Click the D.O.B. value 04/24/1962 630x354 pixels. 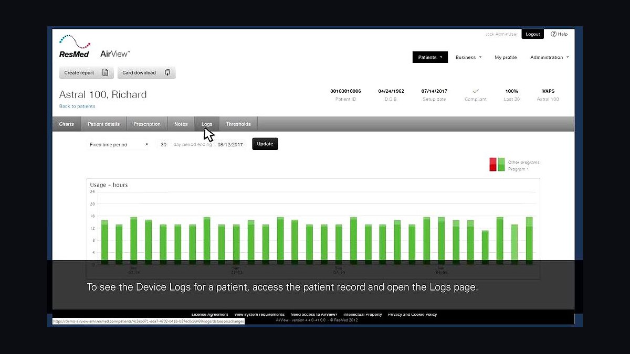pos(391,91)
